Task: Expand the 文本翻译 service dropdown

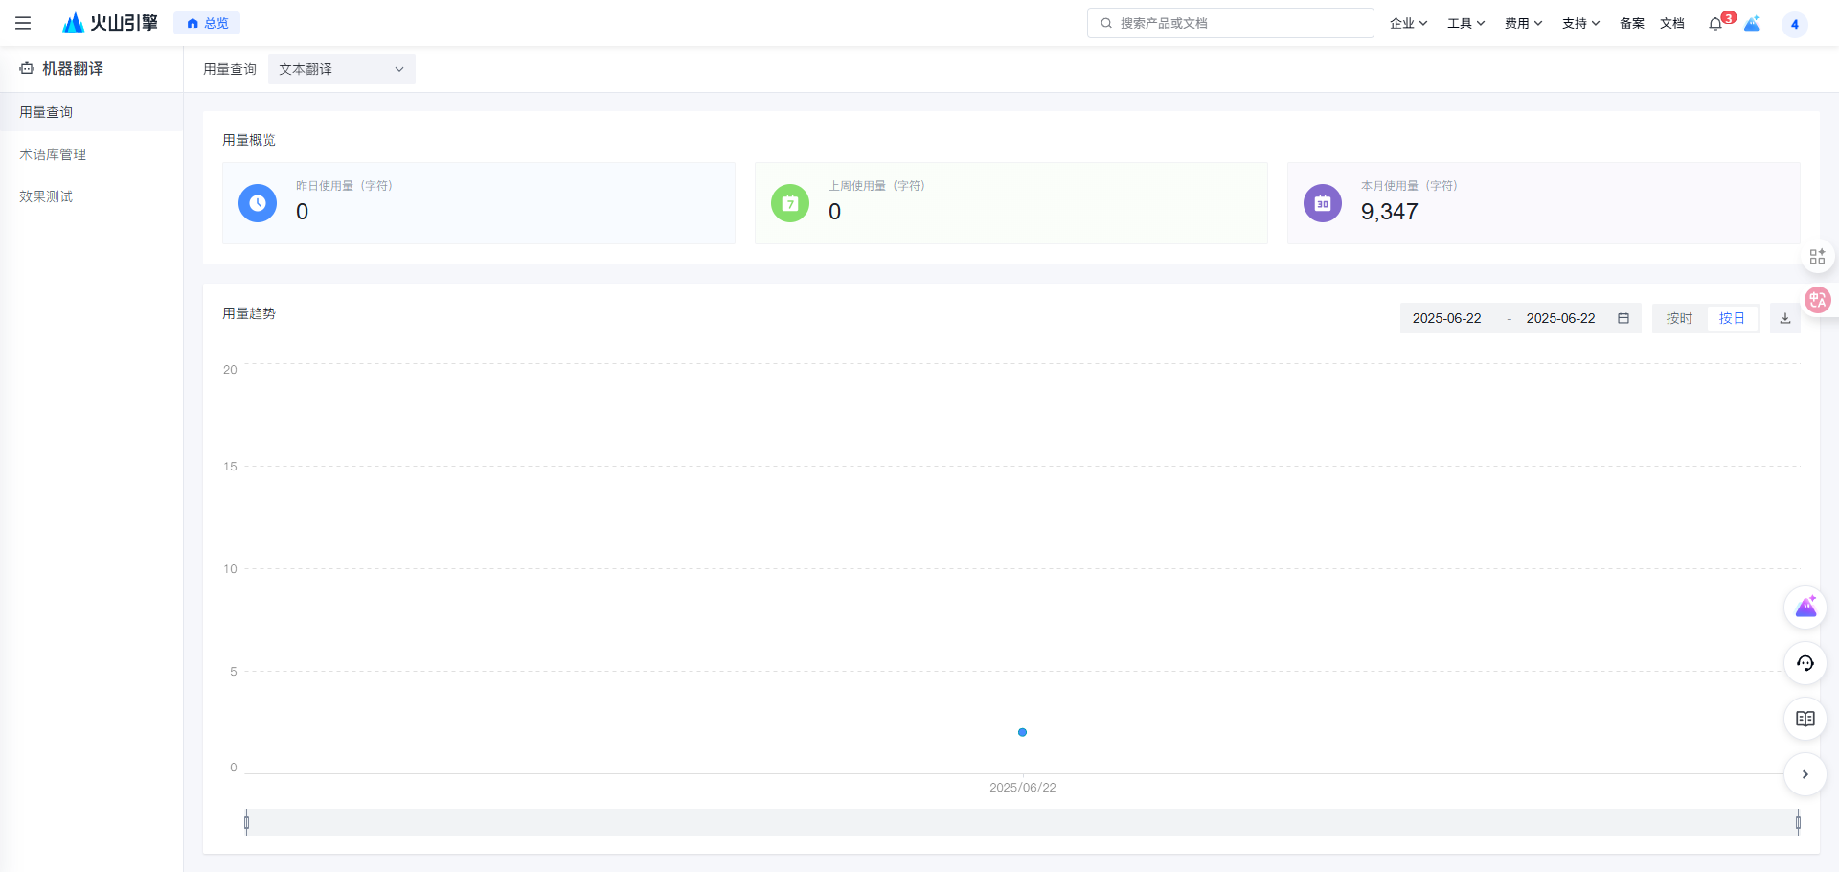Action: 341,69
